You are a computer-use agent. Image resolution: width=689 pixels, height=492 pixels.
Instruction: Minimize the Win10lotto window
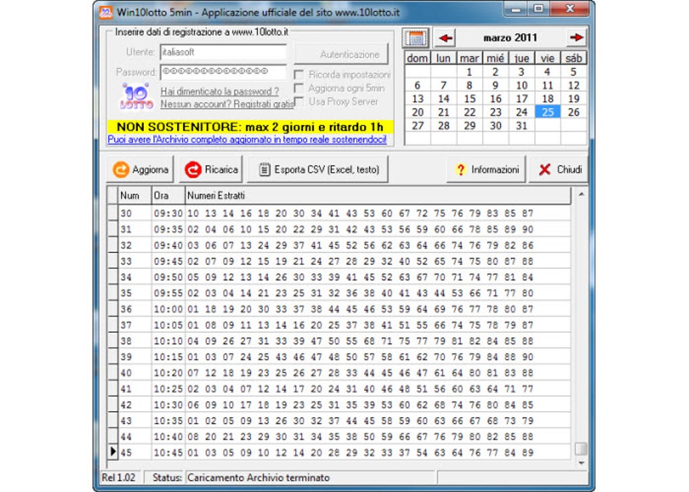516,9
